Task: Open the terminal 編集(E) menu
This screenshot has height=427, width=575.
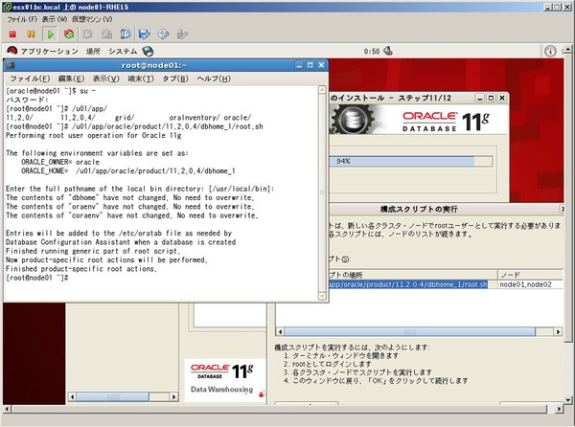Action: pyautogui.click(x=71, y=79)
